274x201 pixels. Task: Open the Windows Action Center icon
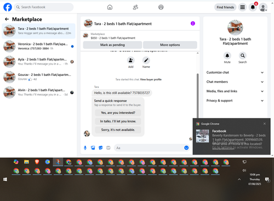pyautogui.click(x=267, y=180)
